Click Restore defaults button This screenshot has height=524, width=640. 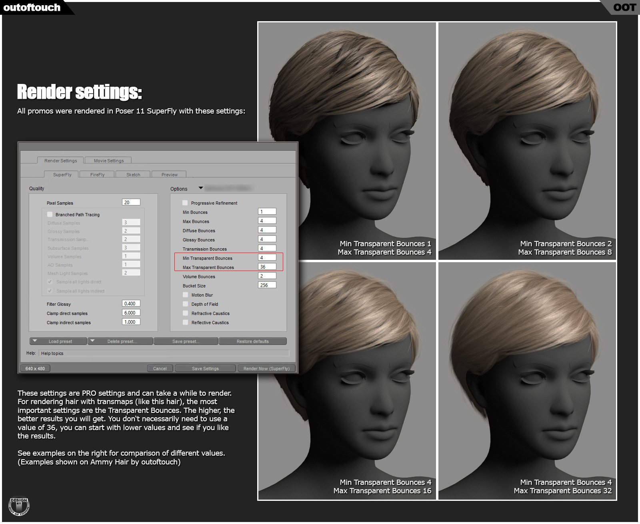point(253,341)
